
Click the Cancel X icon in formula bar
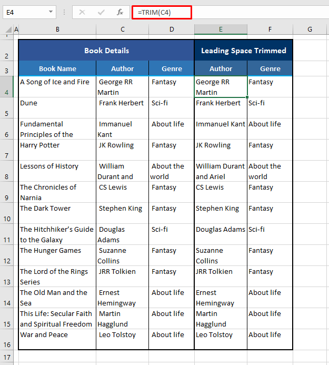click(x=82, y=12)
